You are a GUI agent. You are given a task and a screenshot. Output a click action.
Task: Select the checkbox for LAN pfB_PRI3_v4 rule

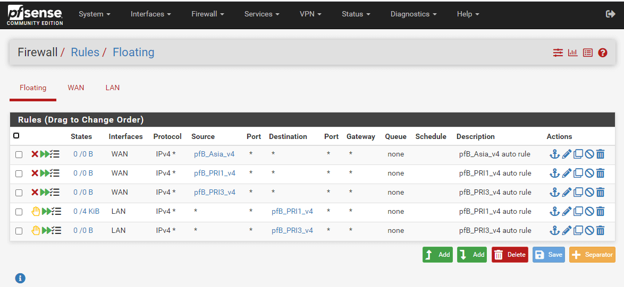pyautogui.click(x=19, y=231)
